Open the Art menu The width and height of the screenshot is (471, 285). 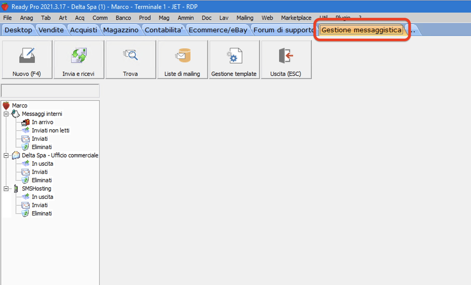click(63, 18)
